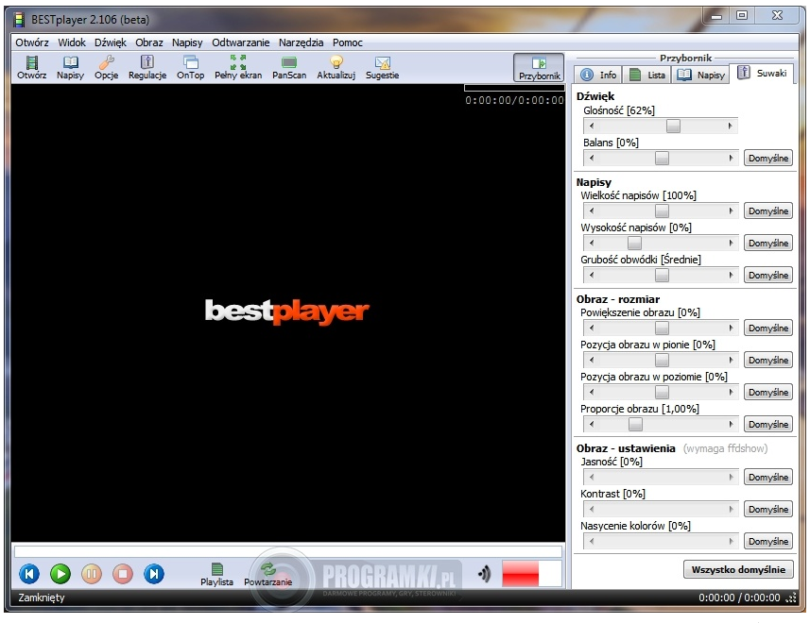Image resolution: width=810 pixels, height=623 pixels.
Task: Click Aktualizuj lightbulb icon
Action: [336, 68]
